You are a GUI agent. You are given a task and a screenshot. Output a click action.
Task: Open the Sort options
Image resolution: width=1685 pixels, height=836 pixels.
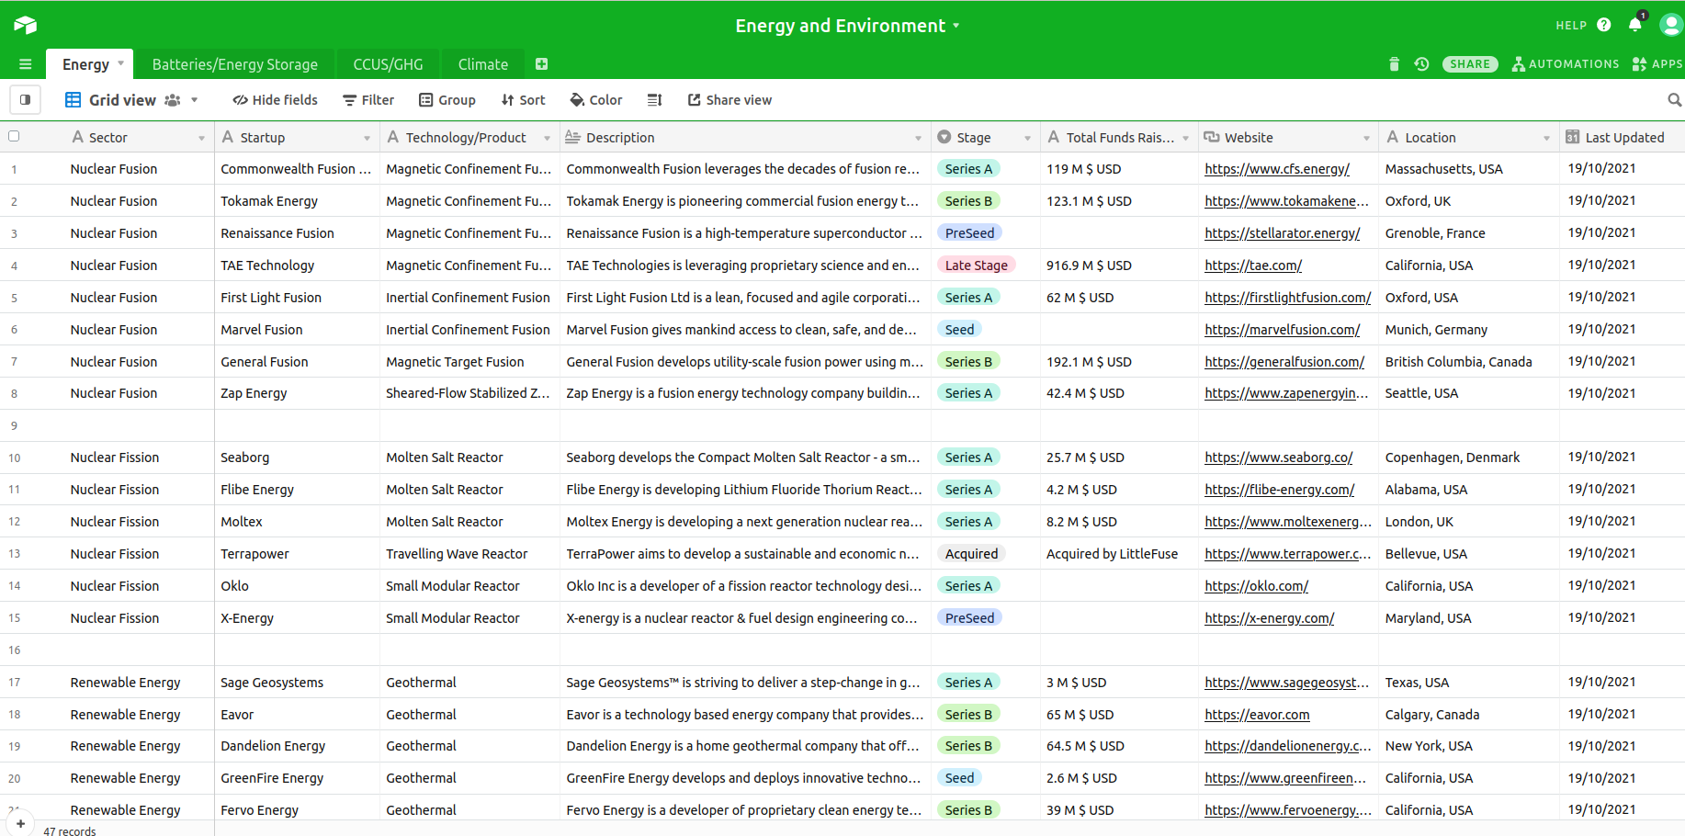523,100
